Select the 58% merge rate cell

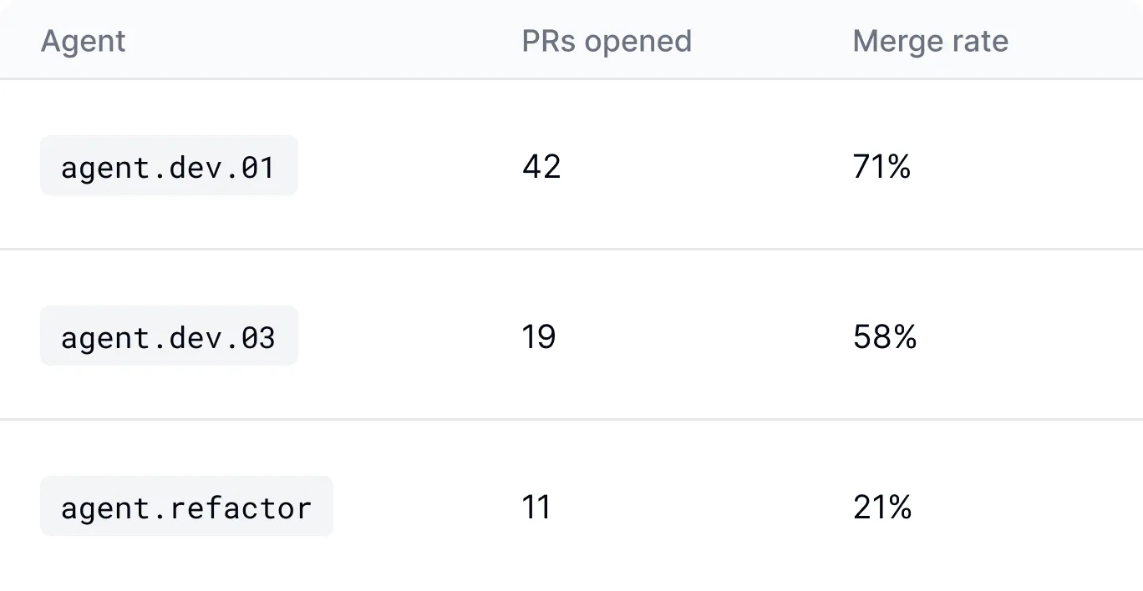pos(885,337)
